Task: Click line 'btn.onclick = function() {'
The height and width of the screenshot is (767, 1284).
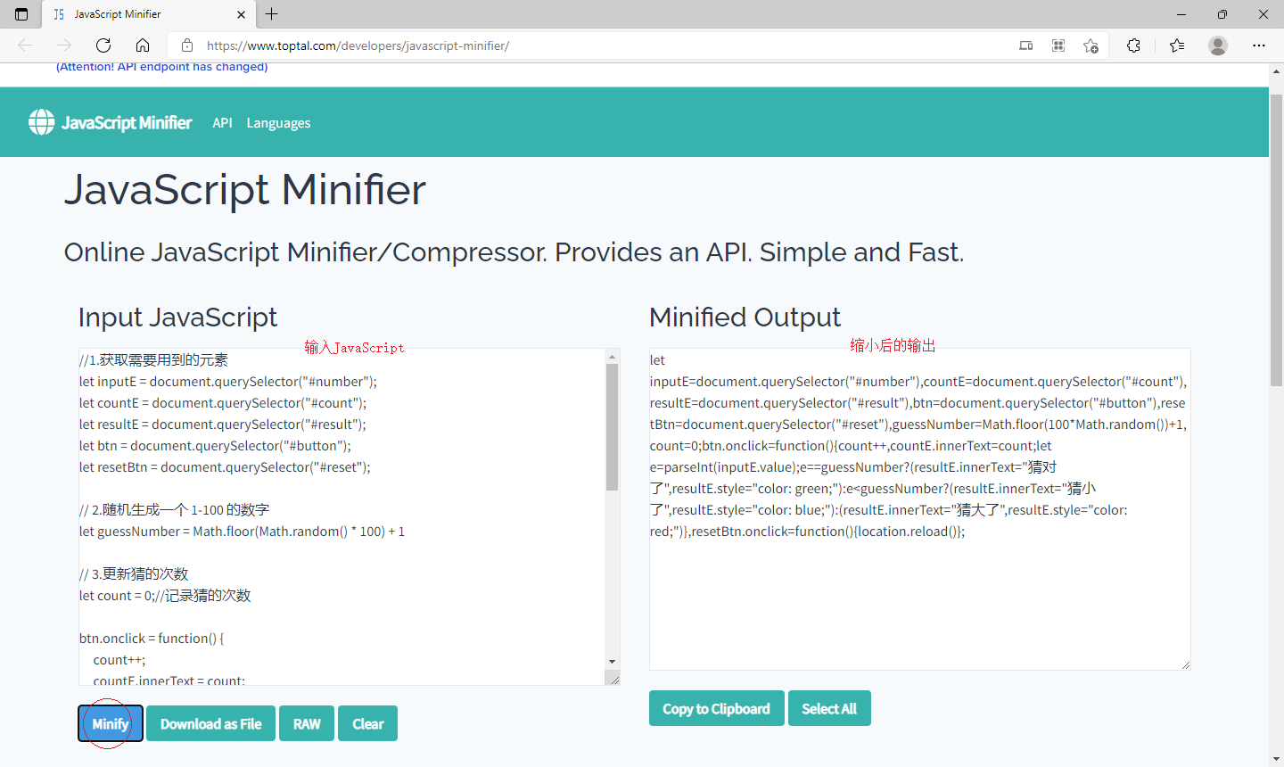Action: [x=152, y=639]
